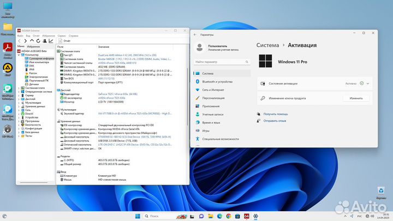This screenshot has width=393, height=221.
Task: Open the Вид menu in AIDA64
Action: [x=28, y=36]
